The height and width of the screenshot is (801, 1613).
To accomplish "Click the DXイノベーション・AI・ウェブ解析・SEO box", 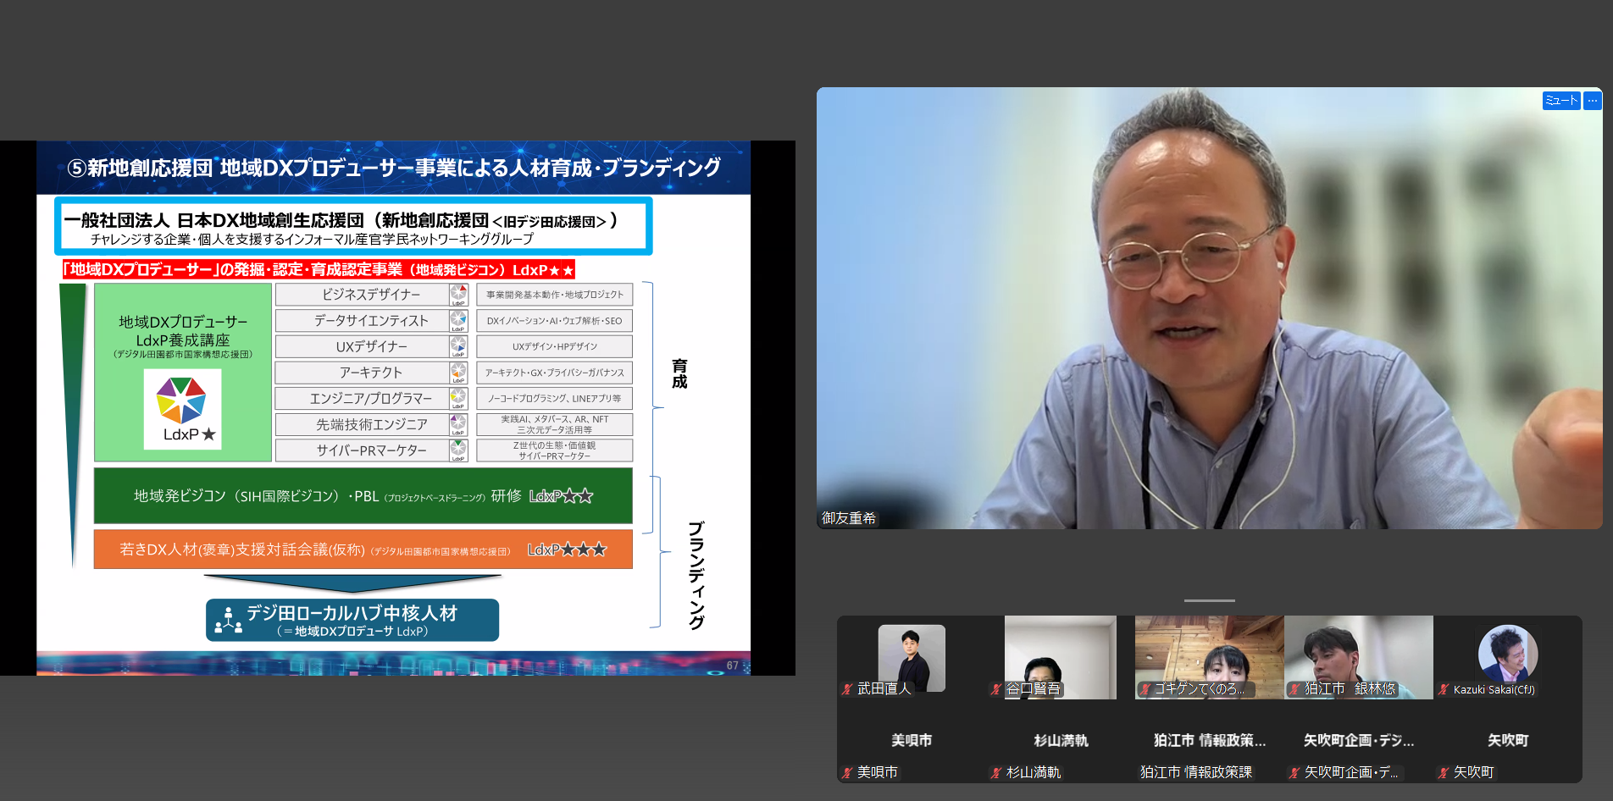I will (555, 321).
